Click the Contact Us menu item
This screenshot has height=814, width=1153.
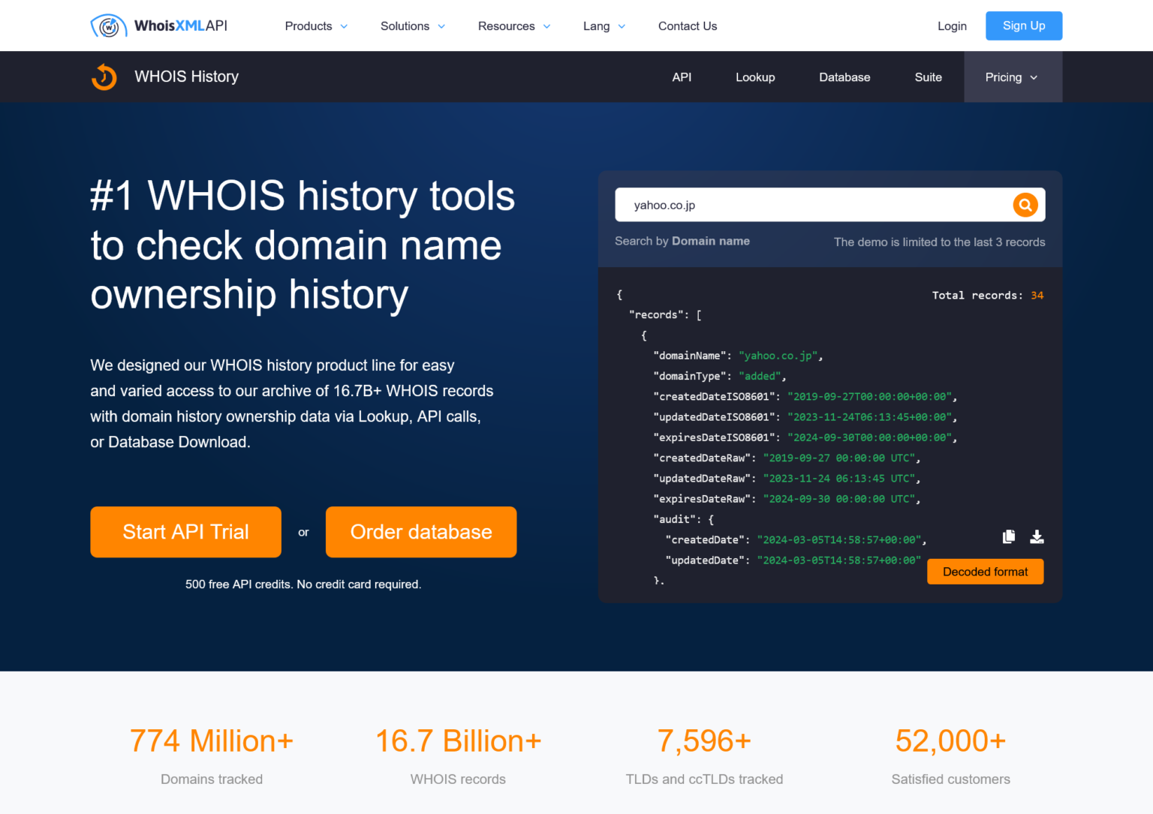point(687,26)
